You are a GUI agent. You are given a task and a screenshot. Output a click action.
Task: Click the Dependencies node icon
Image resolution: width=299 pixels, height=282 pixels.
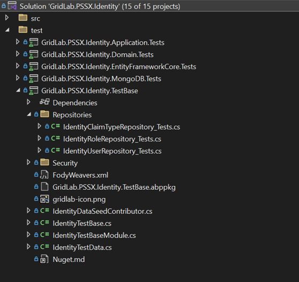pos(44,102)
